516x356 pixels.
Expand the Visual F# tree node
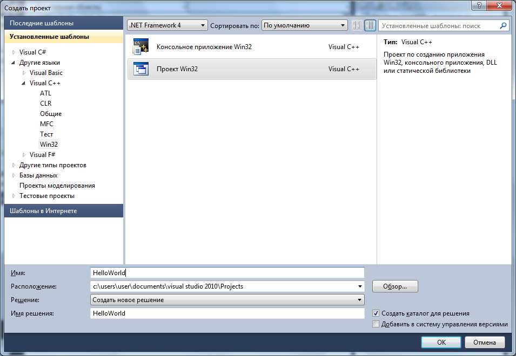tap(24, 155)
